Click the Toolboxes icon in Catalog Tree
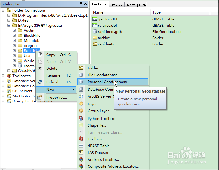This screenshot has height=170, width=219. coord(9,76)
